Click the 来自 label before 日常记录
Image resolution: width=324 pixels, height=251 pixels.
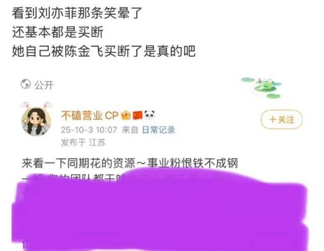click(x=130, y=130)
